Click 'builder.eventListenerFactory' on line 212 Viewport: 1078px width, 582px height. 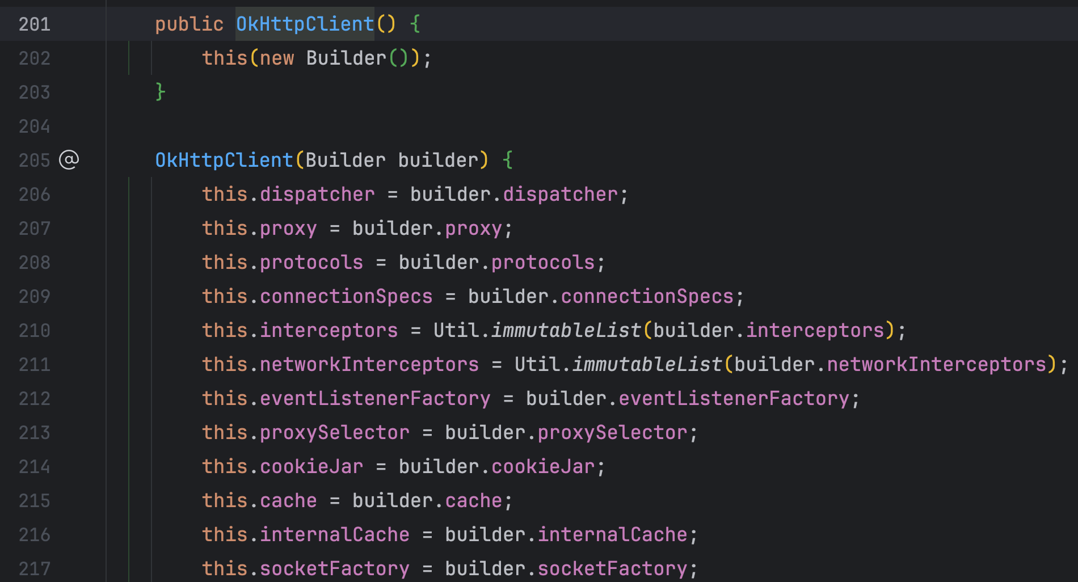[x=688, y=398]
